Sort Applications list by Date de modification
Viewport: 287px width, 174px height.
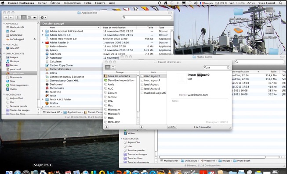pyautogui.click(x=119, y=28)
